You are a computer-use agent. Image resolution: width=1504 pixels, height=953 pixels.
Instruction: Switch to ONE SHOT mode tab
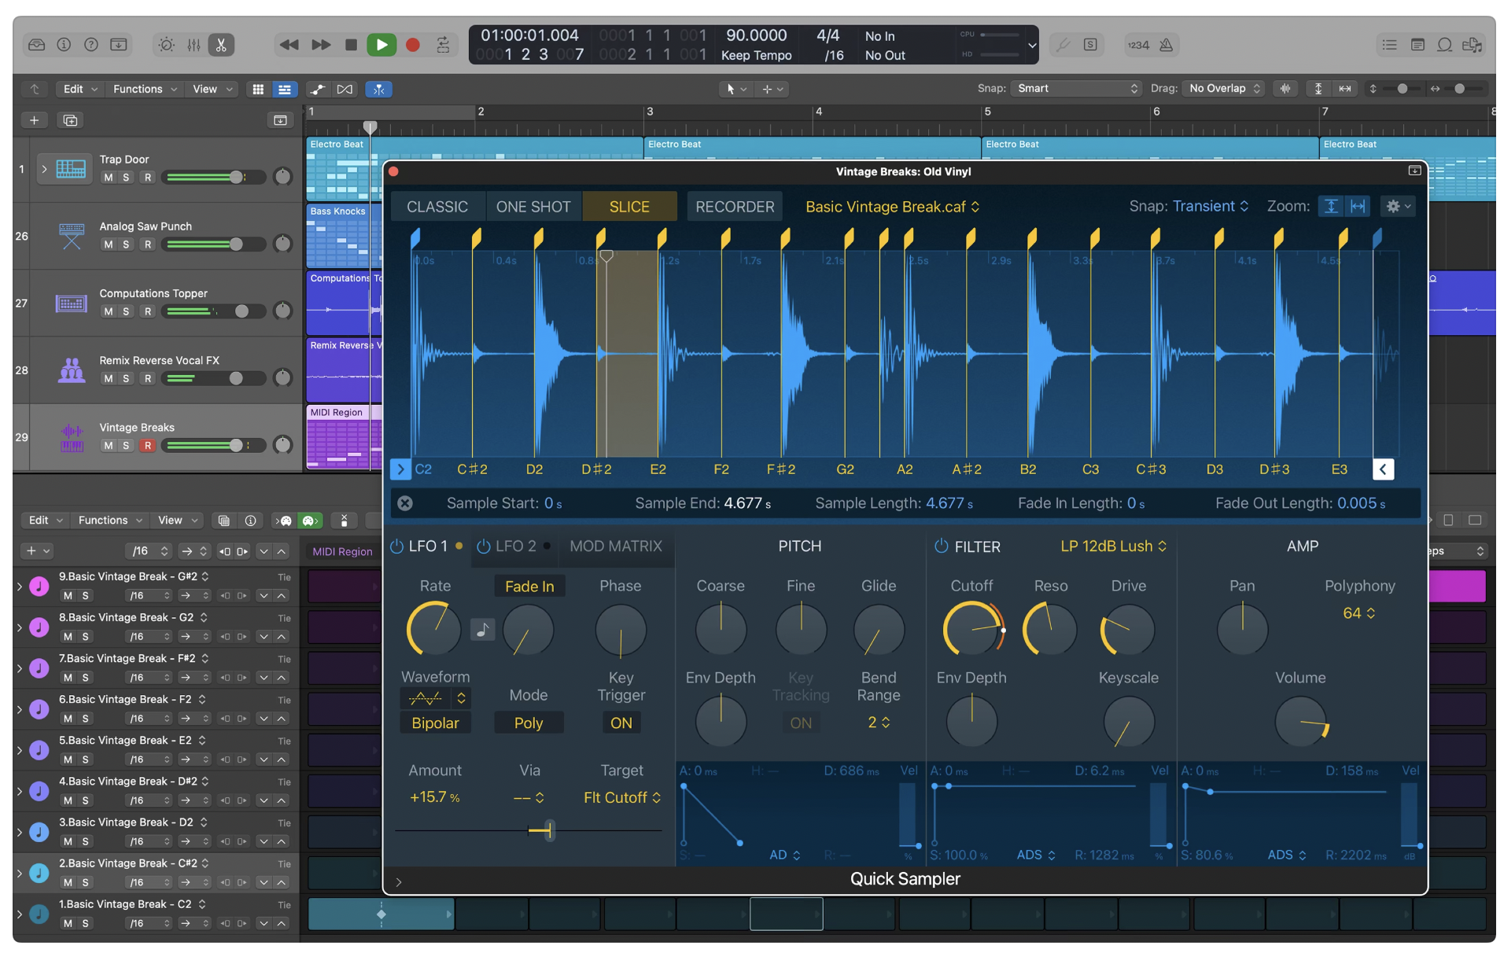pos(533,206)
